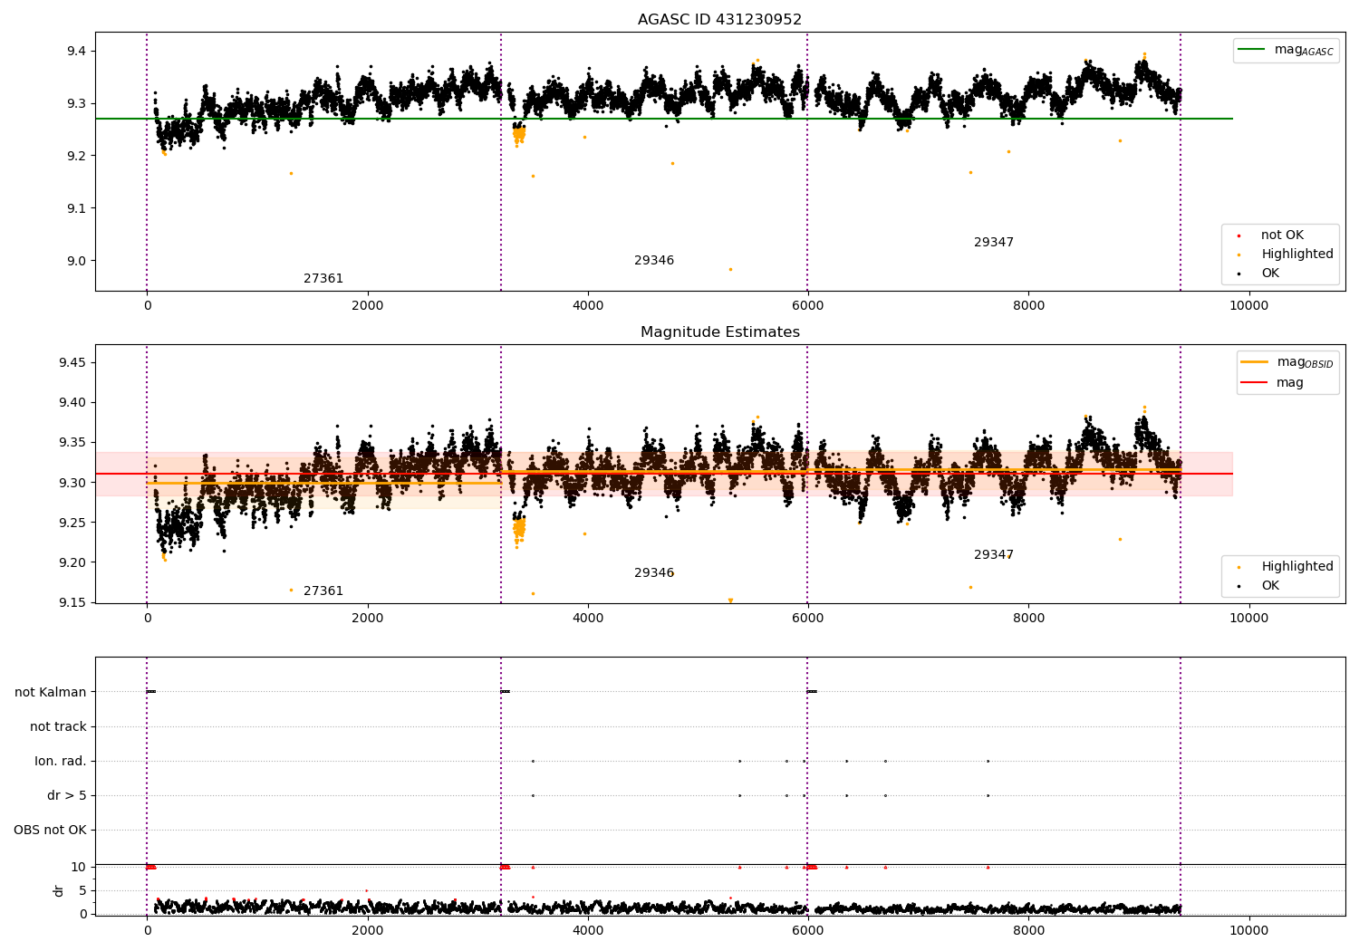This screenshot has height=951, width=1359.
Task: Click the 'not Kalman' marker at start of 29347
Action: pyautogui.click(x=812, y=692)
